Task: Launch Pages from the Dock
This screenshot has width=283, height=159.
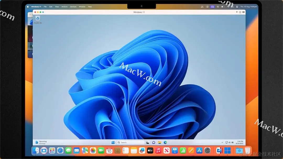Action: [x=191, y=150]
